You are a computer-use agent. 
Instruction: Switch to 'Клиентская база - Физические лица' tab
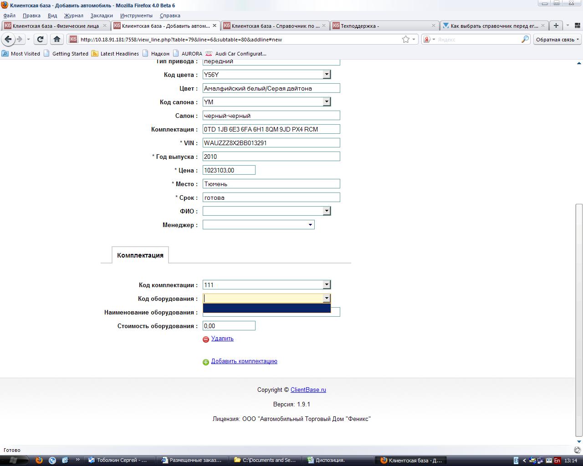coord(56,25)
